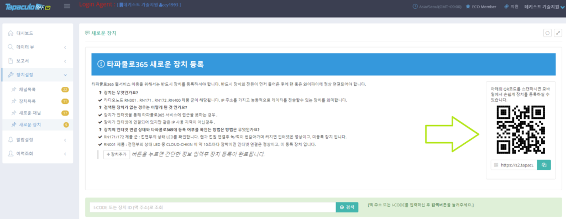Click the 대시보드 home icon

(x=11, y=33)
